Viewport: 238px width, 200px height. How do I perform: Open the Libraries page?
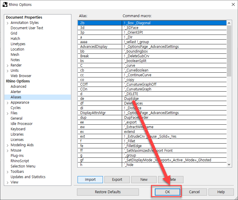click(17, 134)
